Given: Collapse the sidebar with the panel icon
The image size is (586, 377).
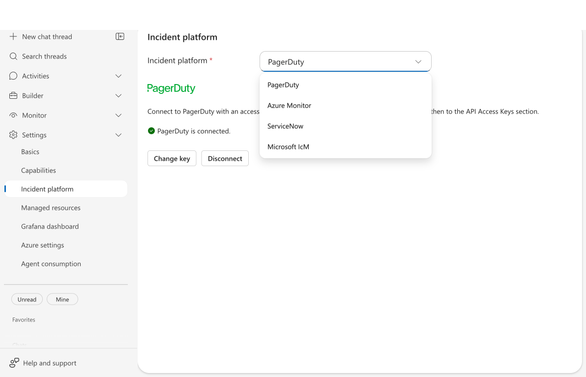Looking at the screenshot, I should click(x=120, y=36).
